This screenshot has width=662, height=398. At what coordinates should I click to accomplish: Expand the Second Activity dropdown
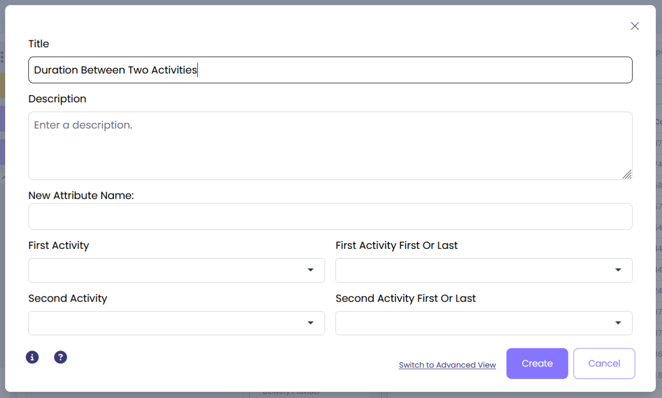(x=176, y=323)
